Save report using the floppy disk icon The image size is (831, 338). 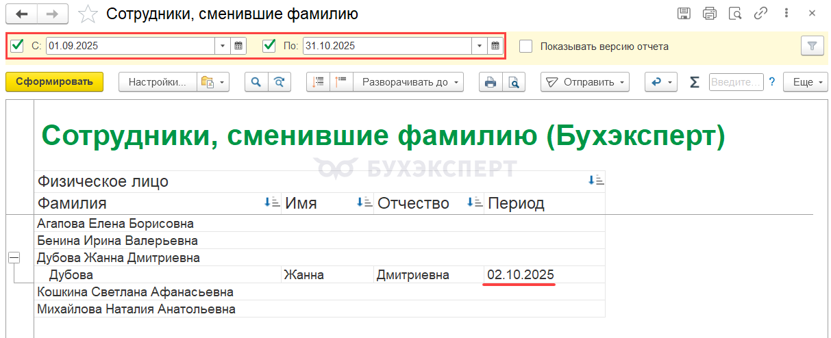click(684, 14)
